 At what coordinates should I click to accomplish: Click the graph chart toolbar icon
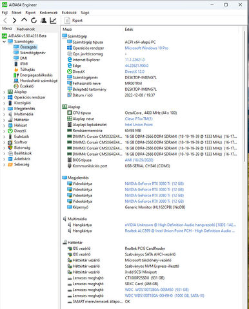53,21
